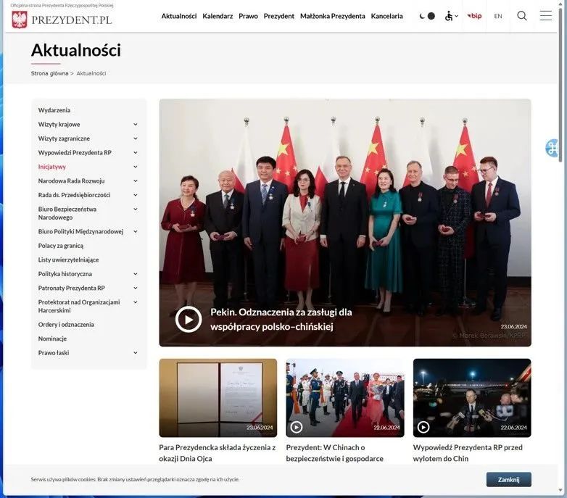Switch the site language to EN
This screenshot has width=567, height=498.
[498, 16]
